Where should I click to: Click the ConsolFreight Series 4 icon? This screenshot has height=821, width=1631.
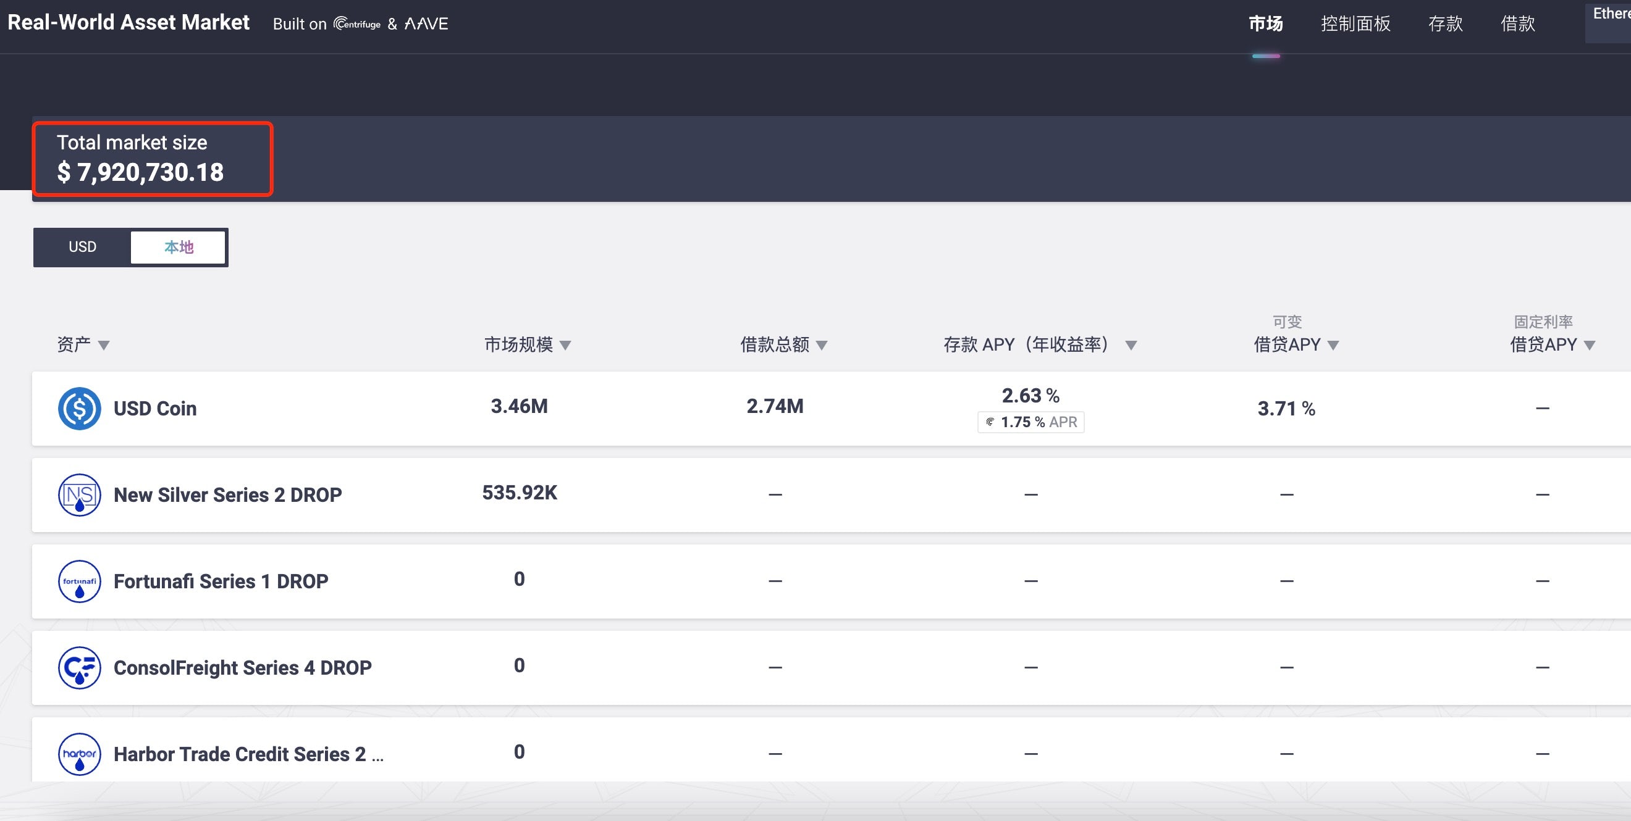pos(79,667)
